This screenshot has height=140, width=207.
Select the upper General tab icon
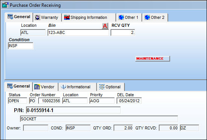click(x=10, y=17)
